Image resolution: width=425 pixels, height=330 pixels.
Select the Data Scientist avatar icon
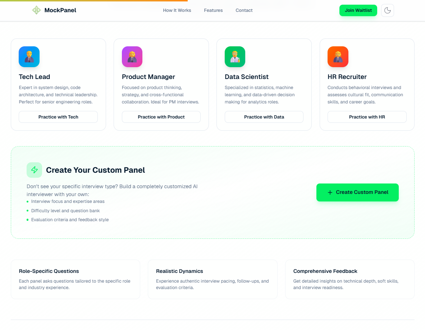(235, 56)
